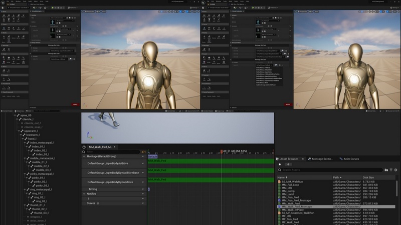This screenshot has width=401, height=225.
Task: Collapse the Montage (DefaultGroup) track section
Action: (x=84, y=156)
